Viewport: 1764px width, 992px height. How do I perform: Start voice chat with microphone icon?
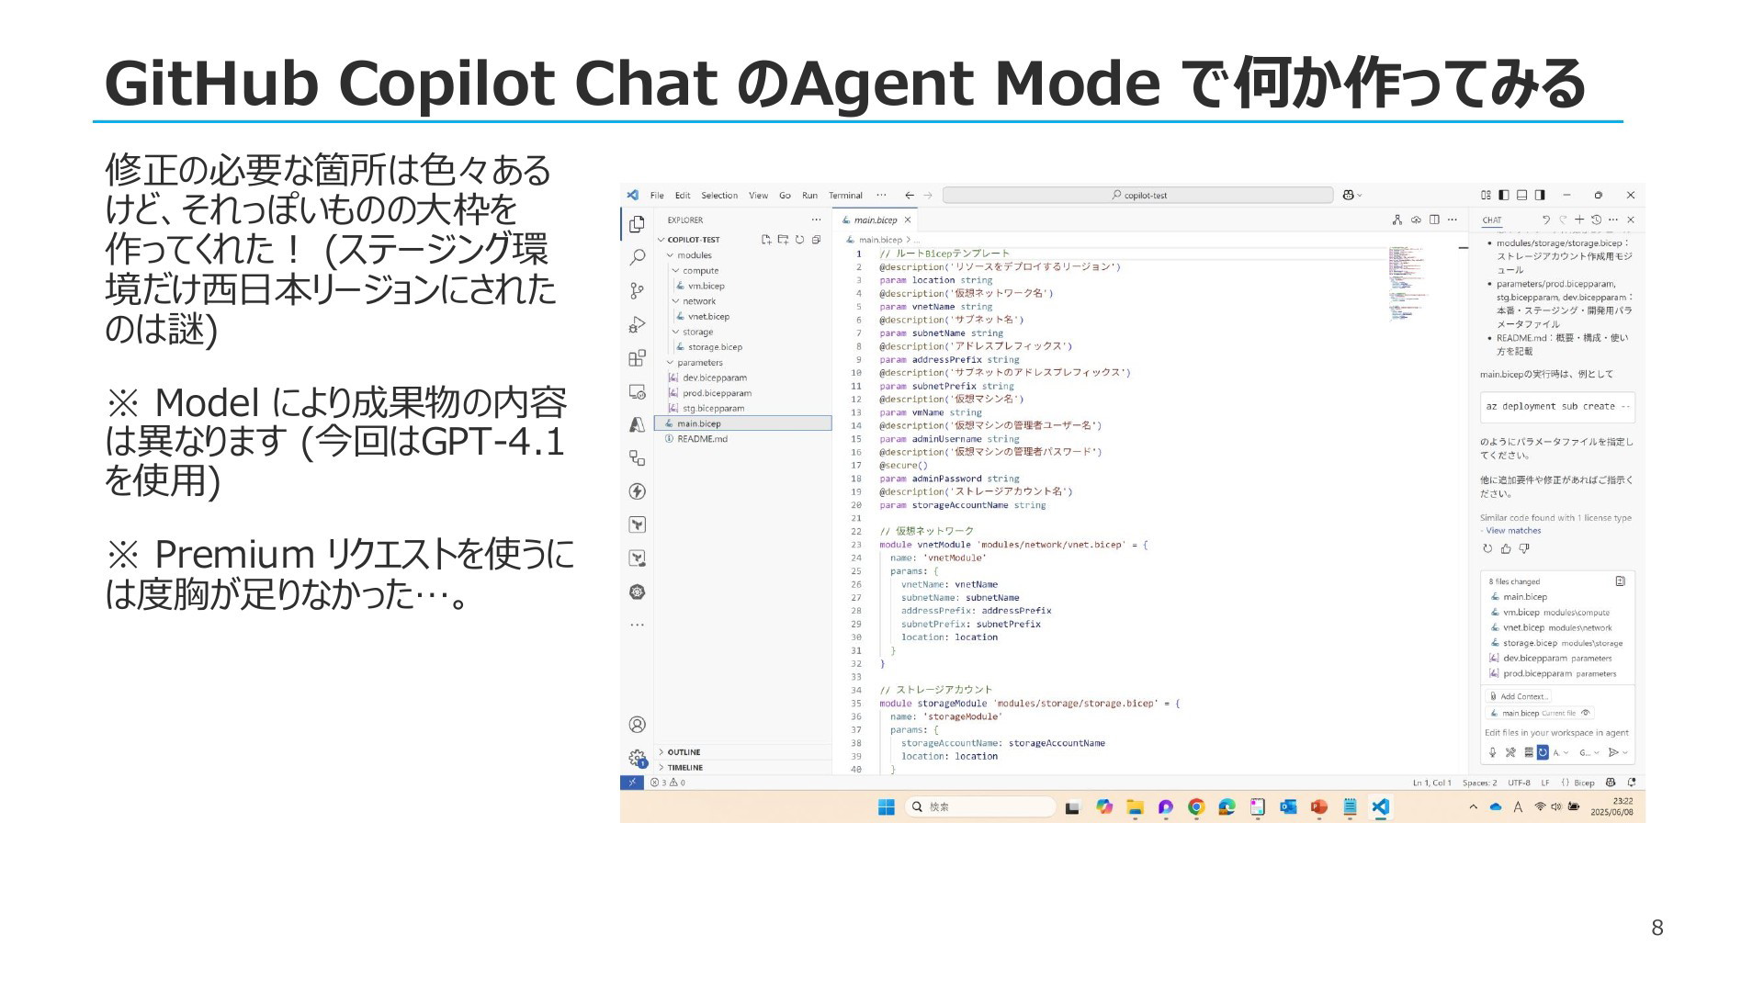point(1492,752)
